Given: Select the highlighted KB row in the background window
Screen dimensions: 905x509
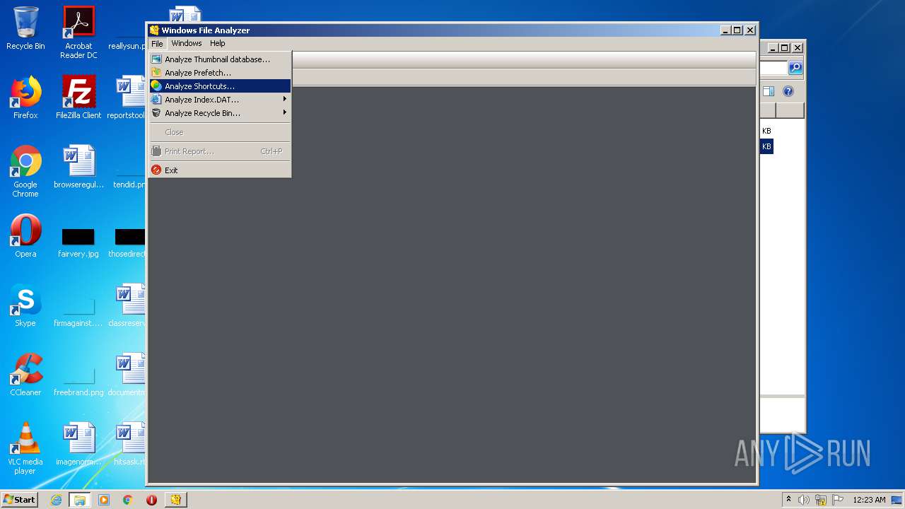Looking at the screenshot, I should click(x=766, y=146).
